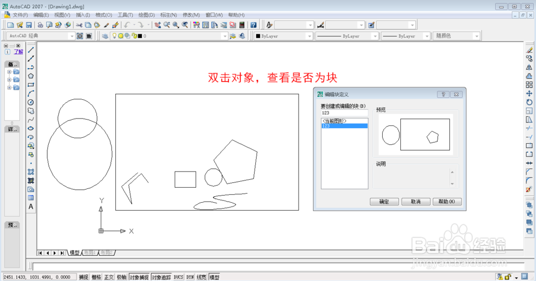Viewport: 536px width, 281px height.
Task: Select the Explode modify tool
Action: coord(529,189)
